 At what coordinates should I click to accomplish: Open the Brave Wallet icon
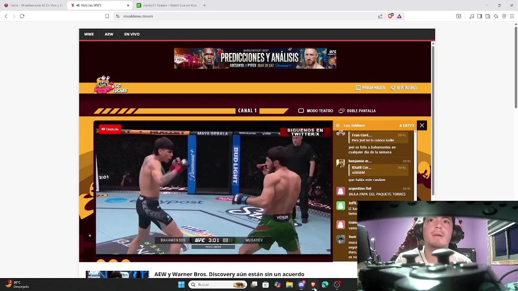point(488,16)
